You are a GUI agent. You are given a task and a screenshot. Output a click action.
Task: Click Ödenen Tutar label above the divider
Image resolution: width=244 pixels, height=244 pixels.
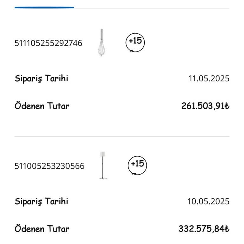42,106
